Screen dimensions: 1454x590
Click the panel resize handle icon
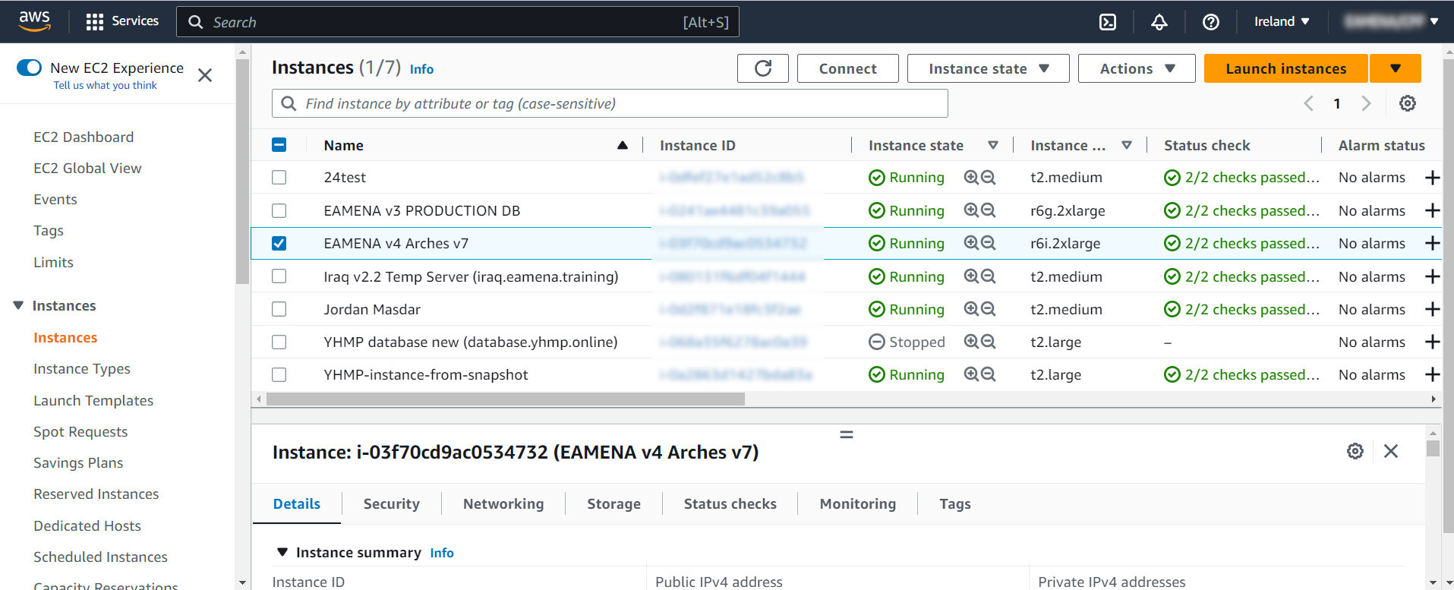pyautogui.click(x=847, y=434)
